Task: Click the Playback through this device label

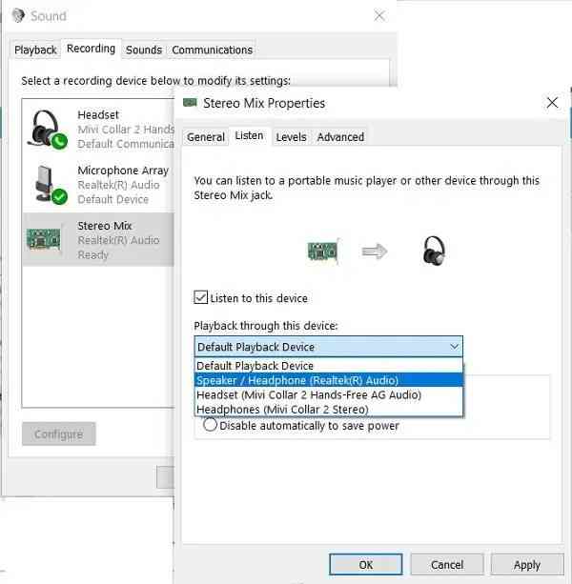Action: point(266,326)
